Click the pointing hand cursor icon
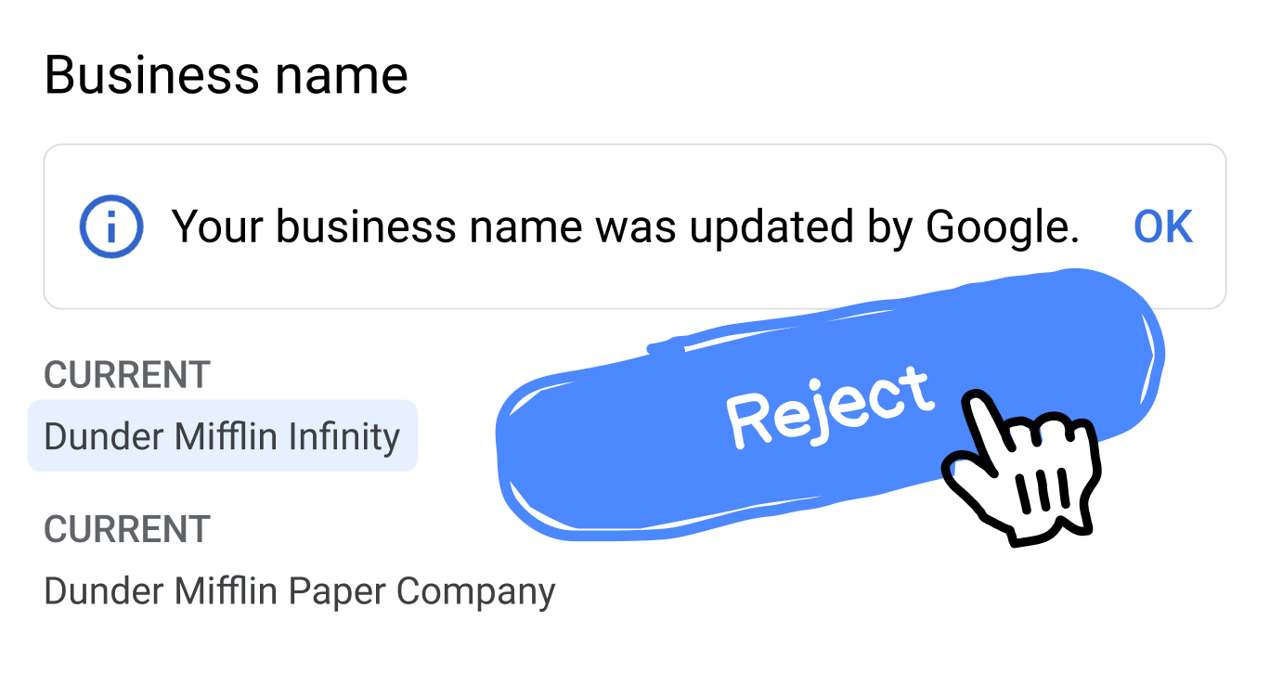 tap(1017, 465)
